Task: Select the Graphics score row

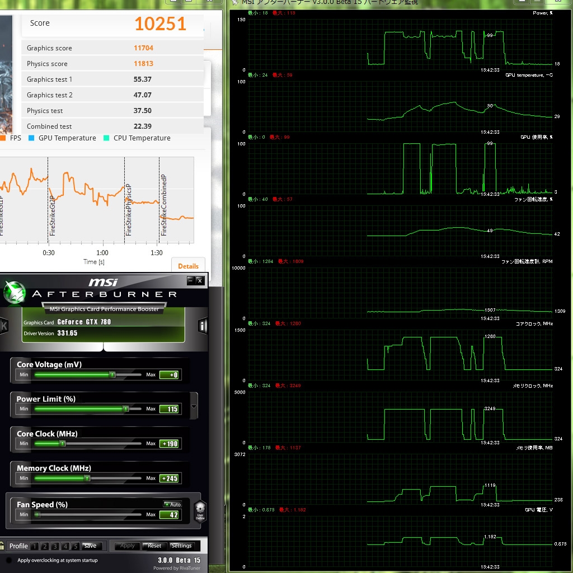Action: pos(112,48)
